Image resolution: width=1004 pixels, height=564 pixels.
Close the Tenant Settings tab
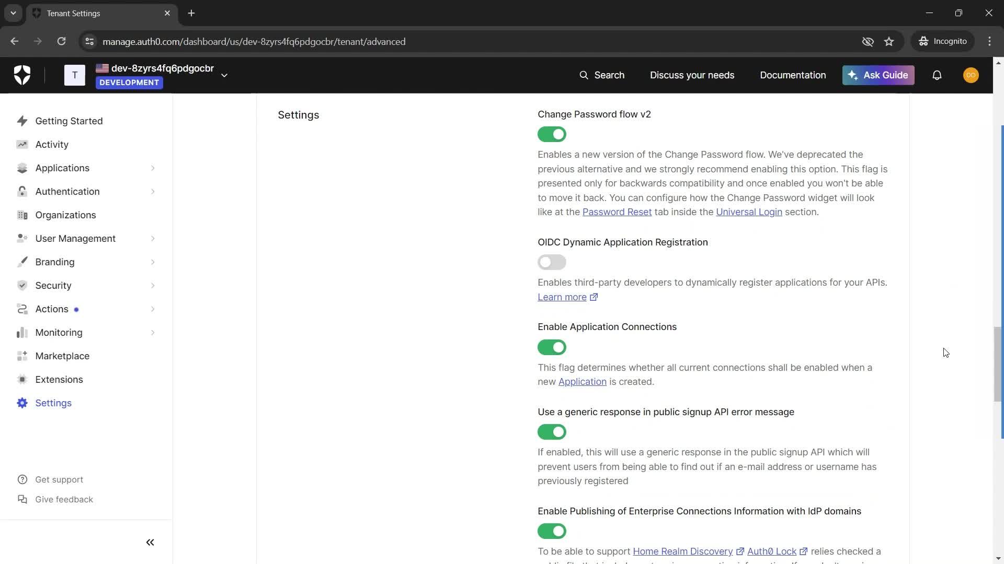coord(167,14)
